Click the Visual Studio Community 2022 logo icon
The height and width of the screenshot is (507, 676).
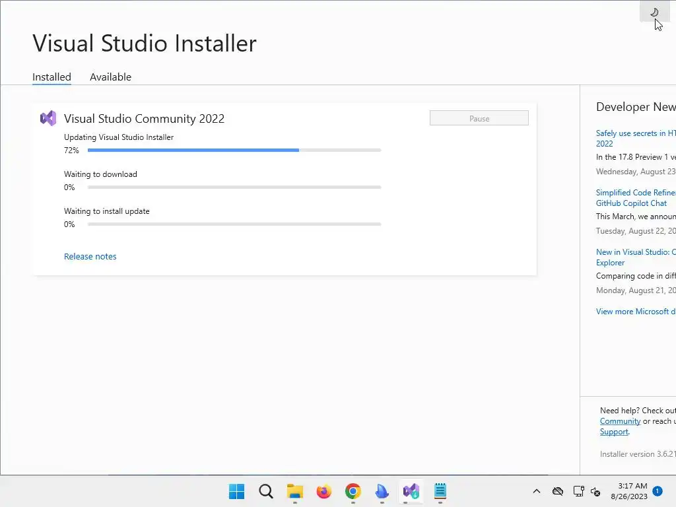(x=48, y=118)
